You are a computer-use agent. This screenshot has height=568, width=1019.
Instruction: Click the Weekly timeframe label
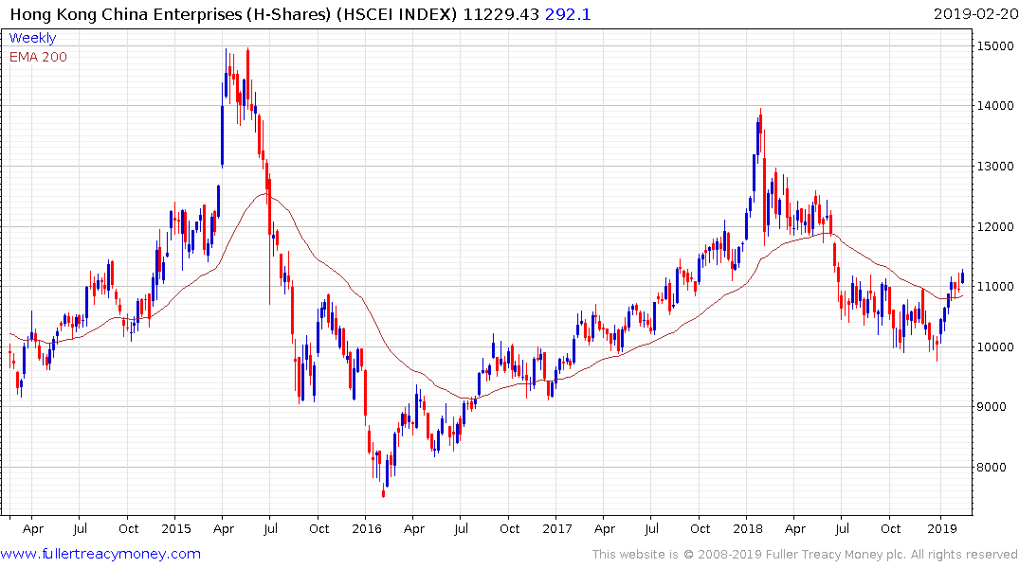32,38
